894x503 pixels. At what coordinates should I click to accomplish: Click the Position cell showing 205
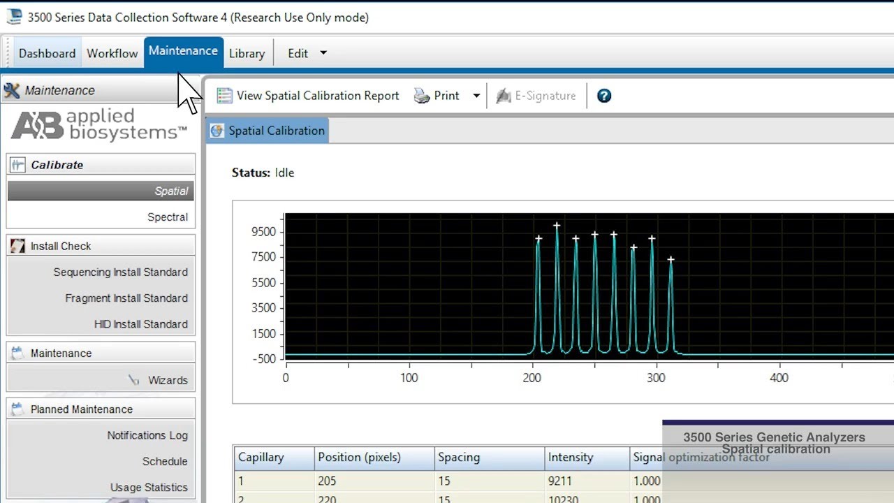tap(374, 481)
